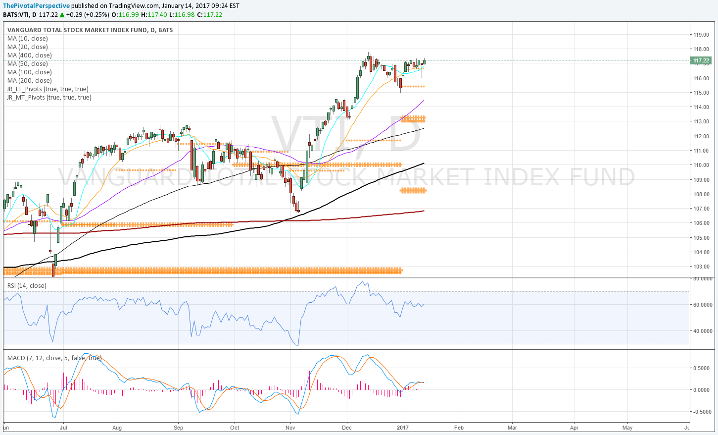Click the 2017 year marker on time axis
The height and width of the screenshot is (435, 718).
[403, 428]
